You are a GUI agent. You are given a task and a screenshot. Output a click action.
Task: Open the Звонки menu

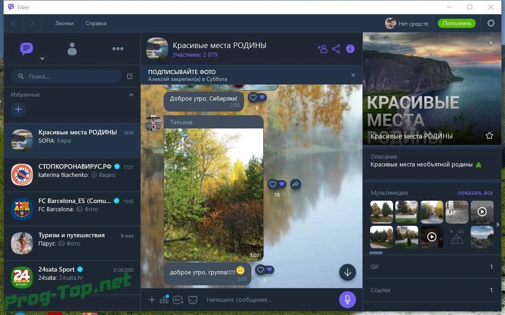(64, 23)
